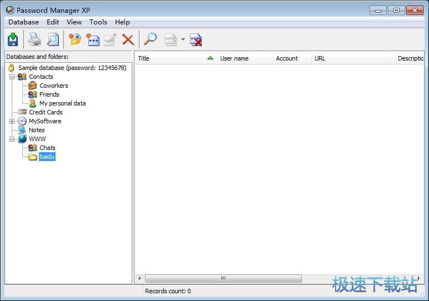Click the red Delete X icon

(x=128, y=39)
